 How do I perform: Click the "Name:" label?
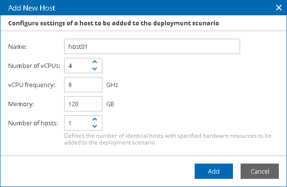(17, 47)
